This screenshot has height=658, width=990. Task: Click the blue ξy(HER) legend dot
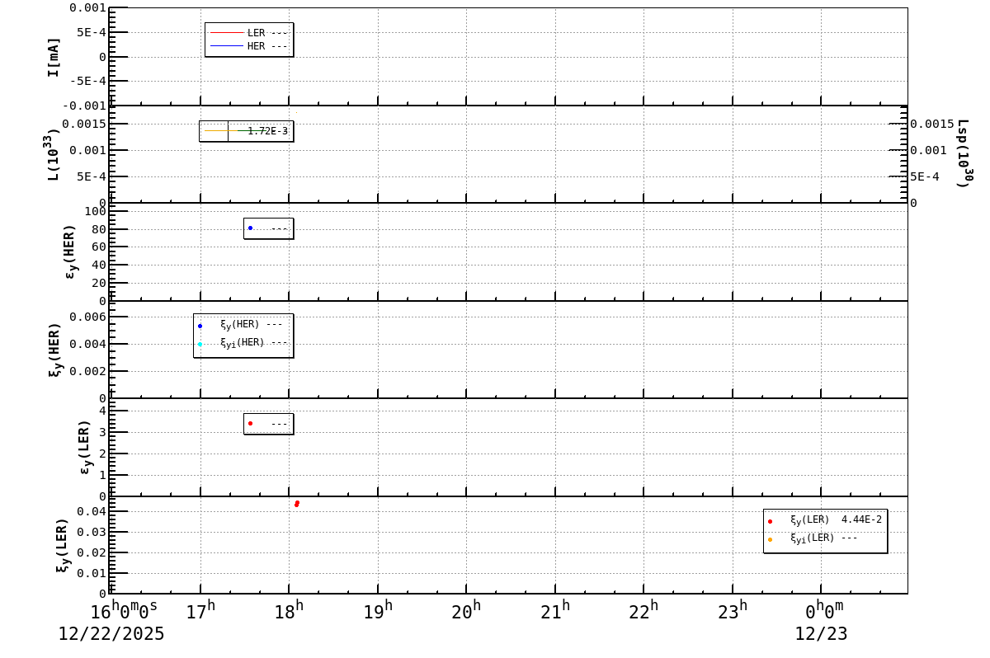tap(200, 327)
